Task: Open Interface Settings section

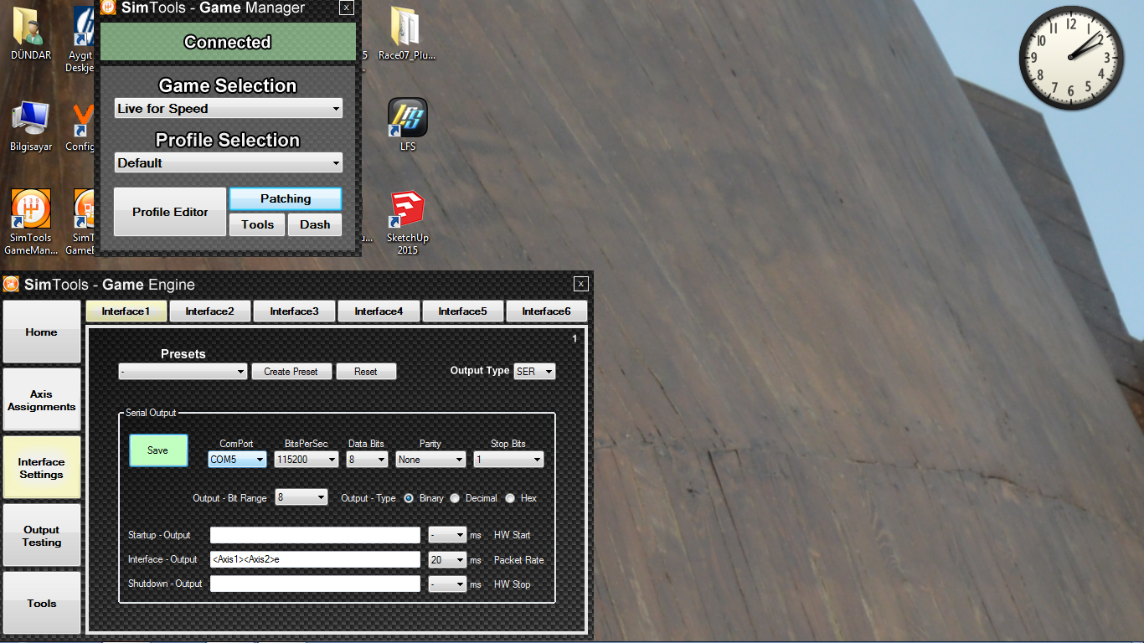Action: tap(42, 468)
